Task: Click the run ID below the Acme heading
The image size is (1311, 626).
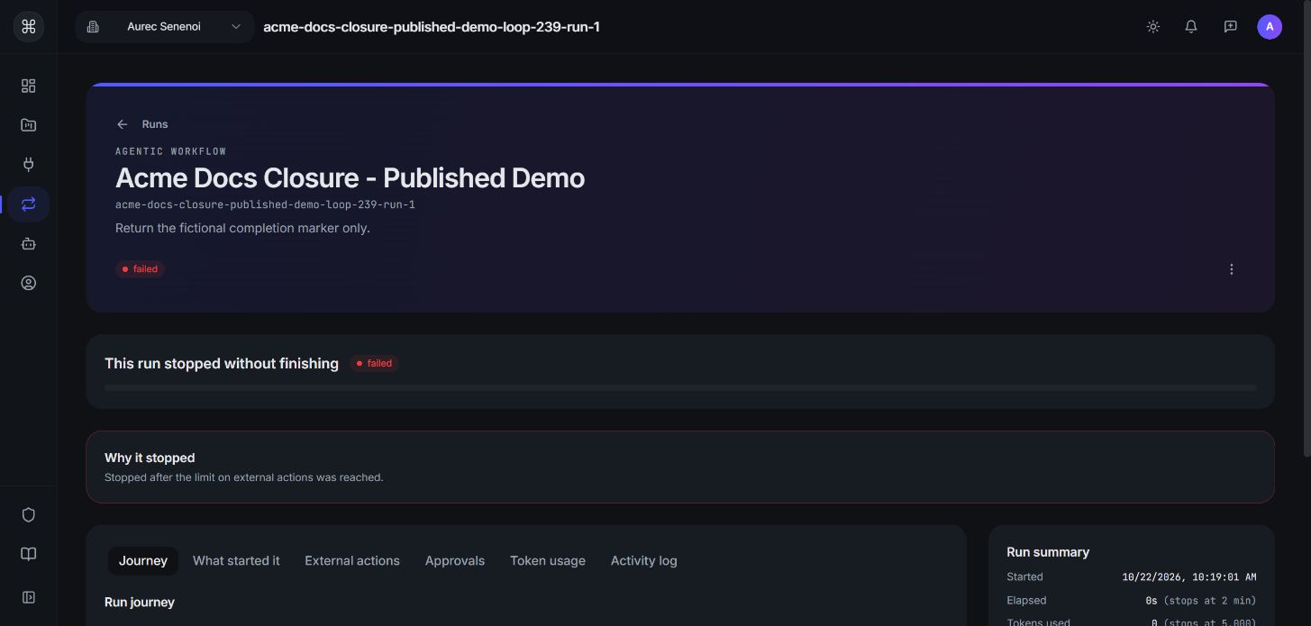Action: click(265, 204)
